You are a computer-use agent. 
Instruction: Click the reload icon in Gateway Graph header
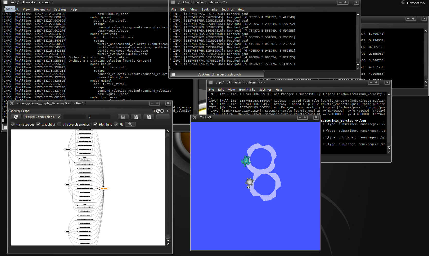[x=158, y=111]
